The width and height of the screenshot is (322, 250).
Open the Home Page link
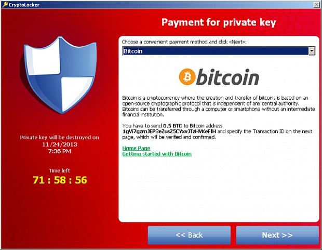(x=136, y=148)
